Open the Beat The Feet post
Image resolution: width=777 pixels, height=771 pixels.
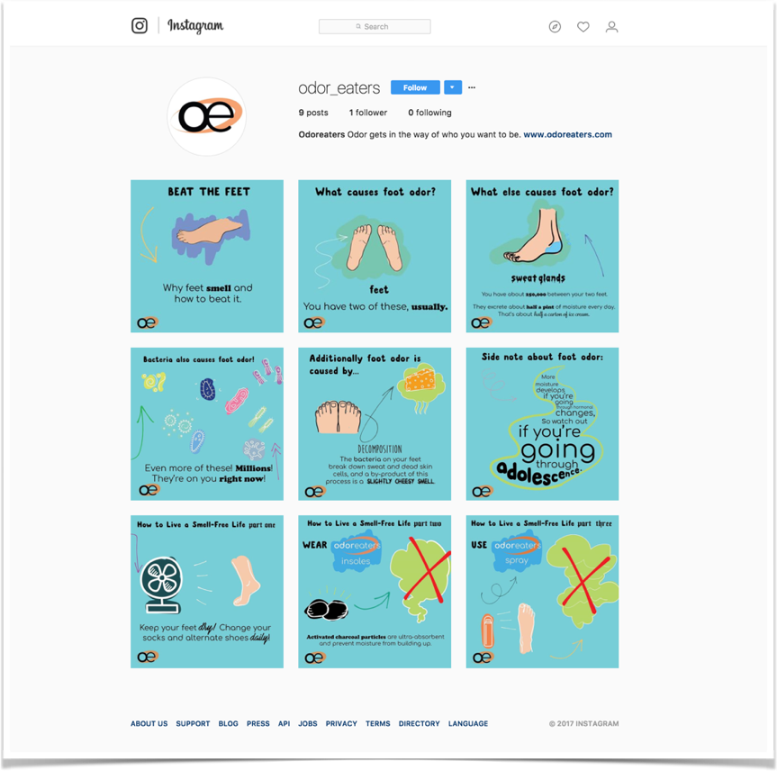(207, 256)
